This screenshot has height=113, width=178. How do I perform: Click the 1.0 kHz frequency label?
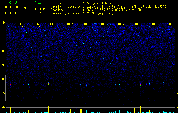coord(3,51)
